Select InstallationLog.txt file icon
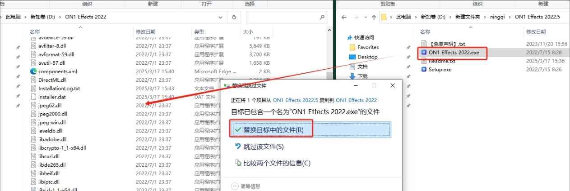This screenshot has height=191, width=570. (33, 89)
